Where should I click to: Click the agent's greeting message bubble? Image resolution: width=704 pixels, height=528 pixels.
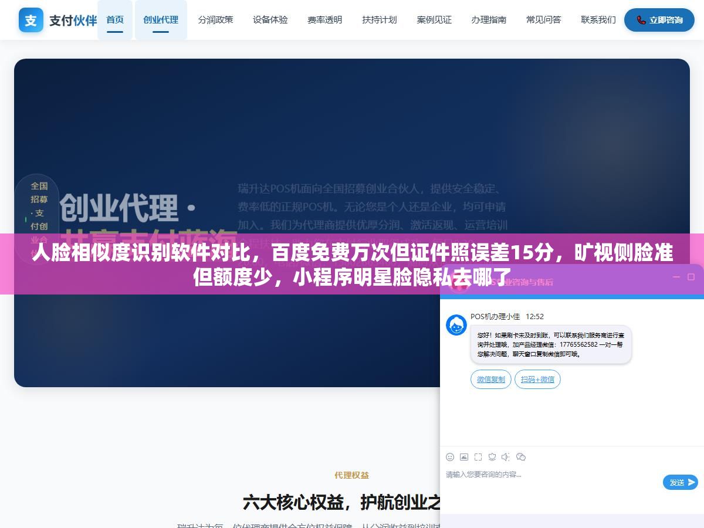tap(551, 345)
